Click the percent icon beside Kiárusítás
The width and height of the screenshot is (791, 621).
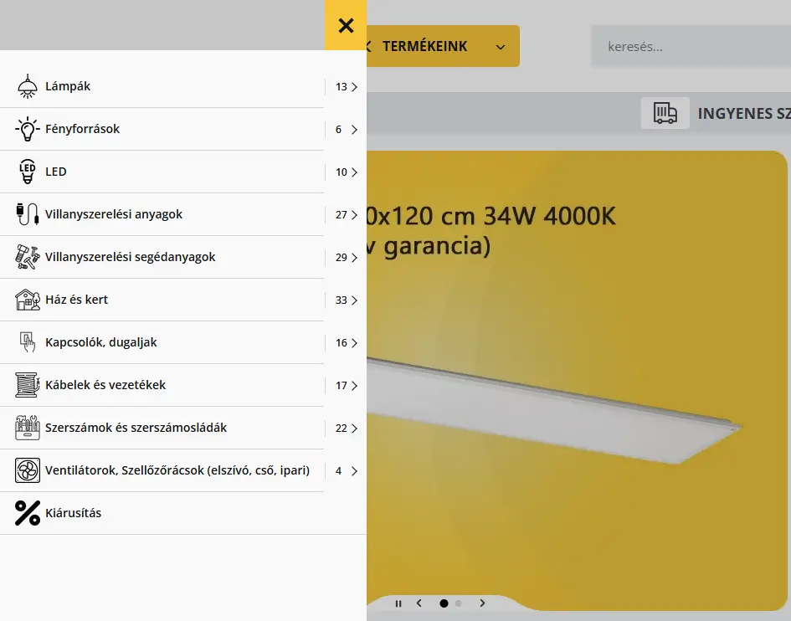28,513
